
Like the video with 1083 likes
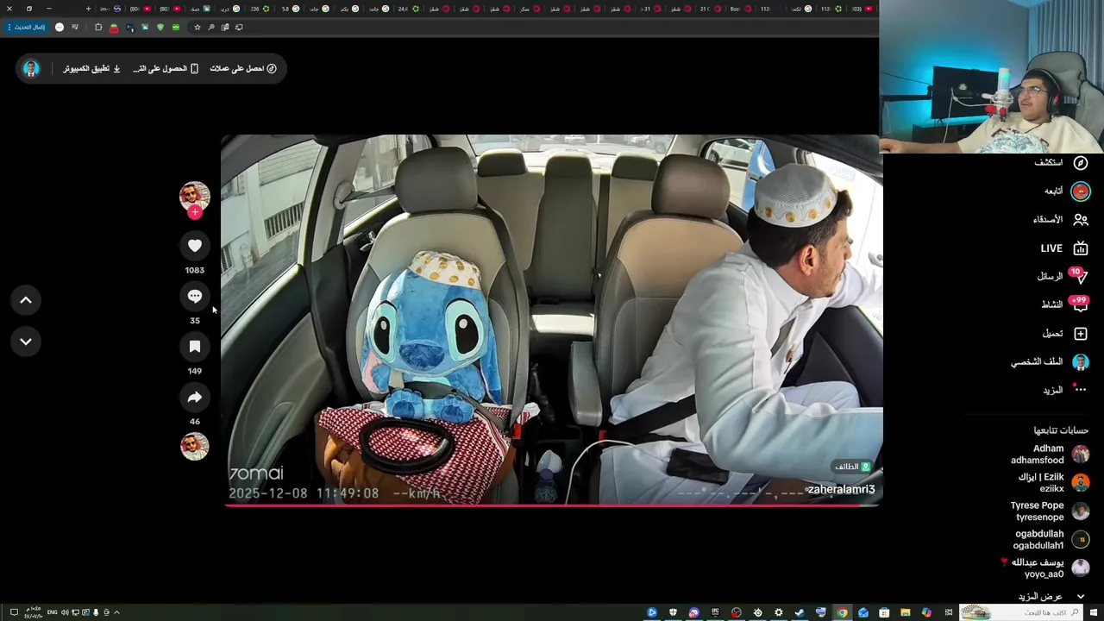(x=195, y=246)
